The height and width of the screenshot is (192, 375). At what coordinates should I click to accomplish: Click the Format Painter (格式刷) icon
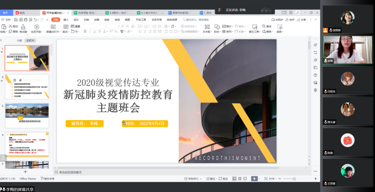[x=23, y=27]
